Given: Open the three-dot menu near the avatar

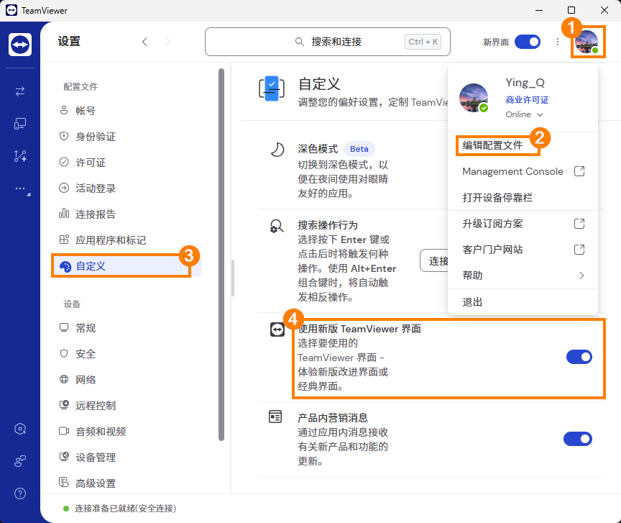Looking at the screenshot, I should [558, 42].
